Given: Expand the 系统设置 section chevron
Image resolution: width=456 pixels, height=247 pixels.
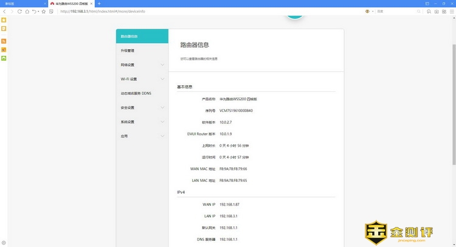Looking at the screenshot, I should tap(162, 122).
